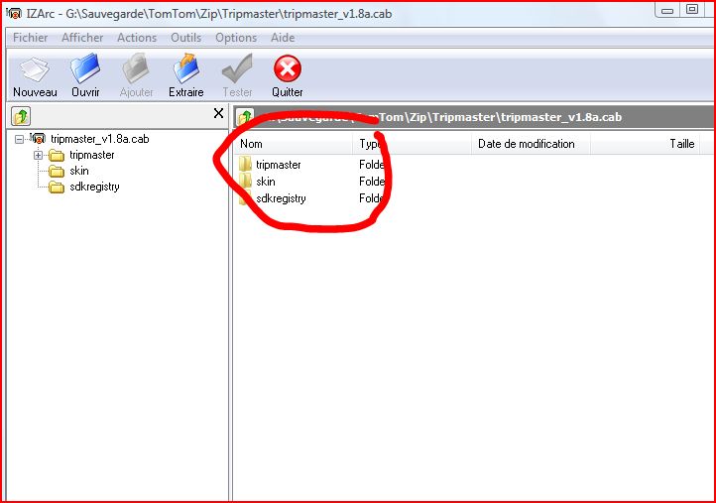
Task: Click the Nouveau toolbar icon
Action: (34, 69)
